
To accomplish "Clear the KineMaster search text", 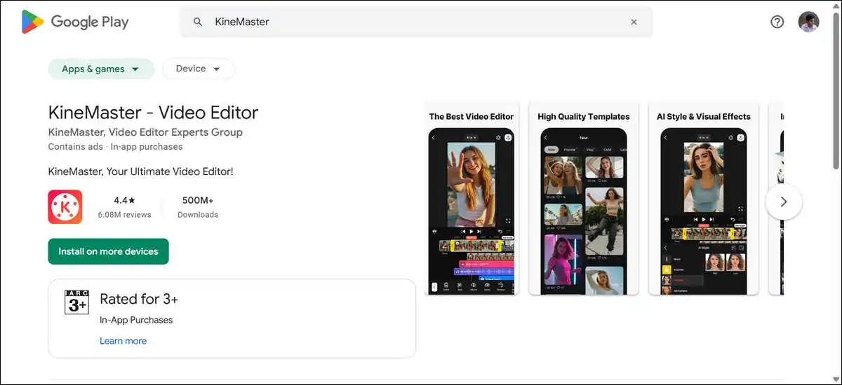I will pos(634,22).
